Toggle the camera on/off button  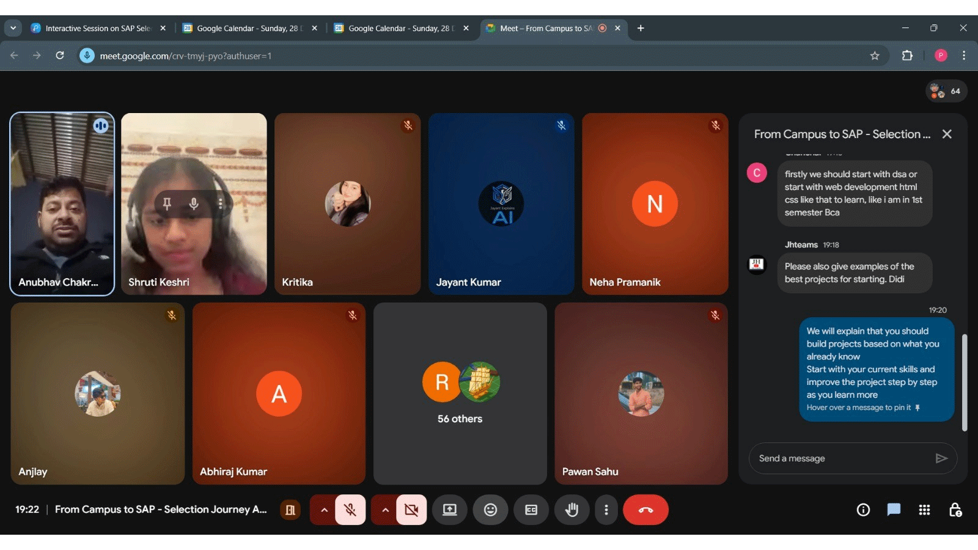411,510
